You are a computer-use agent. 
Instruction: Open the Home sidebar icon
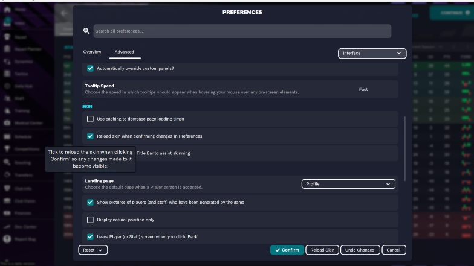[x=7, y=10]
